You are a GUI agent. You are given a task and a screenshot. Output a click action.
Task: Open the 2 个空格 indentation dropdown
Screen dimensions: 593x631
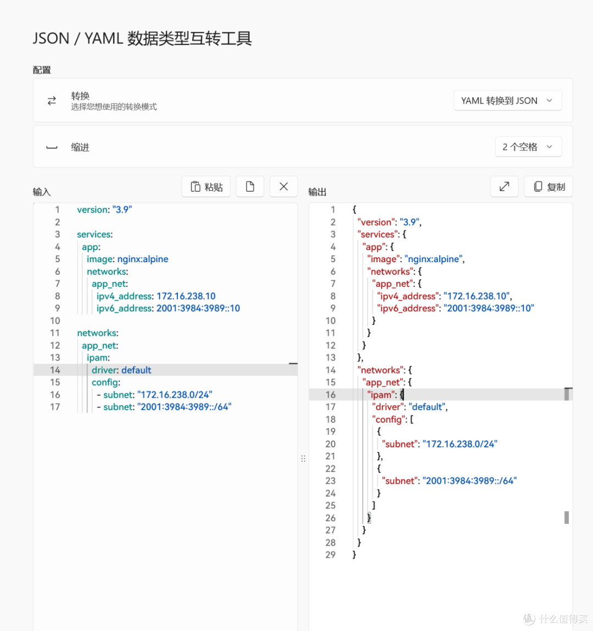tap(528, 147)
